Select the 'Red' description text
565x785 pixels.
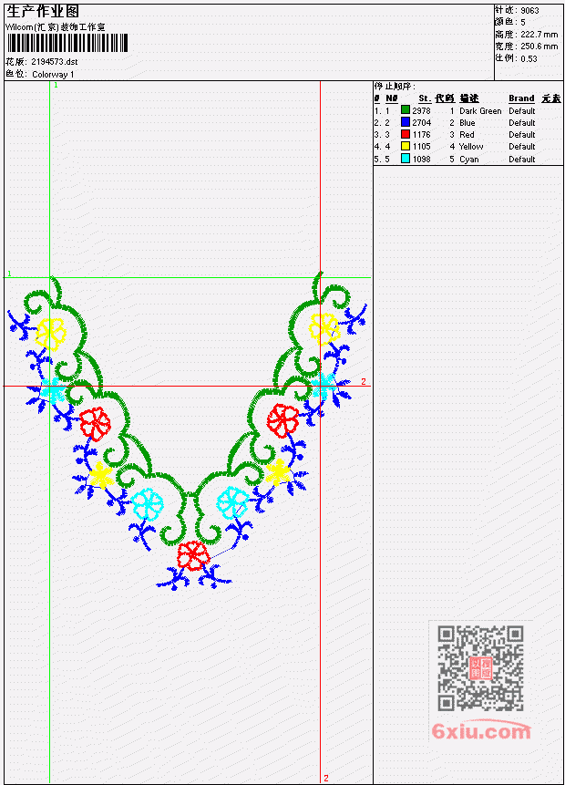[467, 135]
